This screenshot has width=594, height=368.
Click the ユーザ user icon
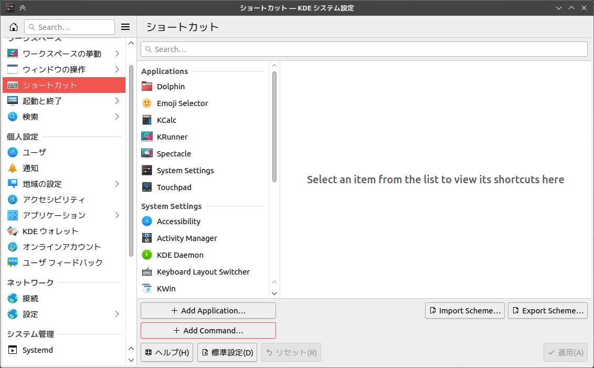[13, 152]
